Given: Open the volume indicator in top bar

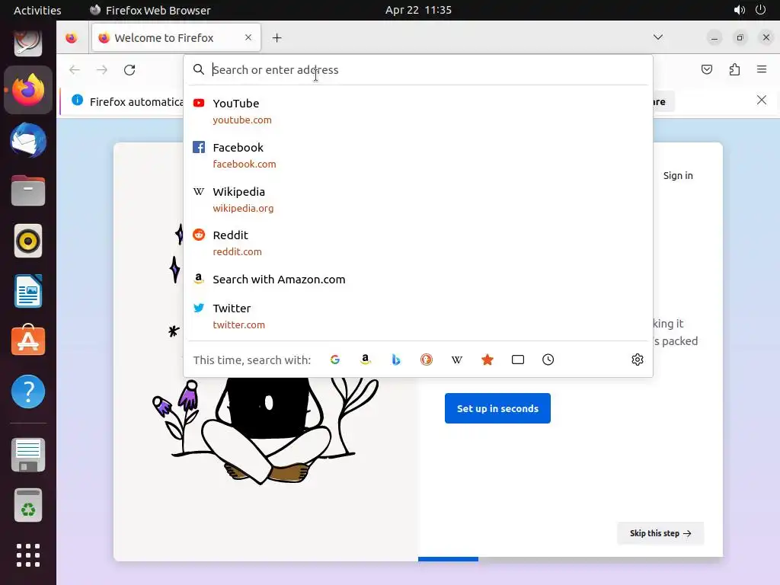Looking at the screenshot, I should [739, 10].
